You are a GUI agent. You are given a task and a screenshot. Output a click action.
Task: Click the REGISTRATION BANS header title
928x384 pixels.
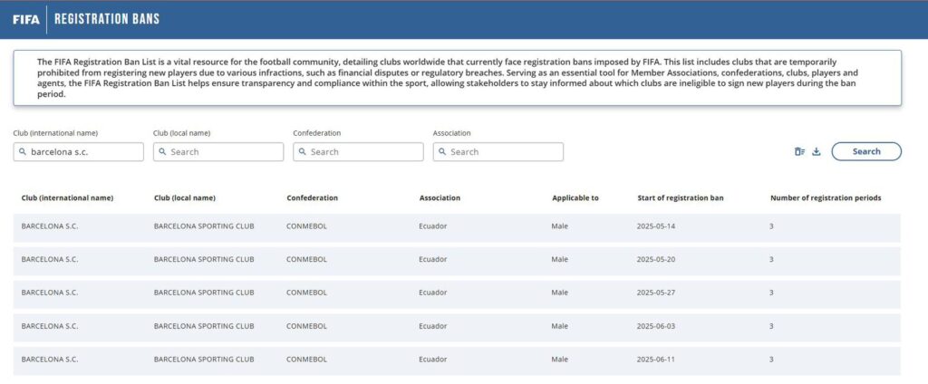(107, 19)
